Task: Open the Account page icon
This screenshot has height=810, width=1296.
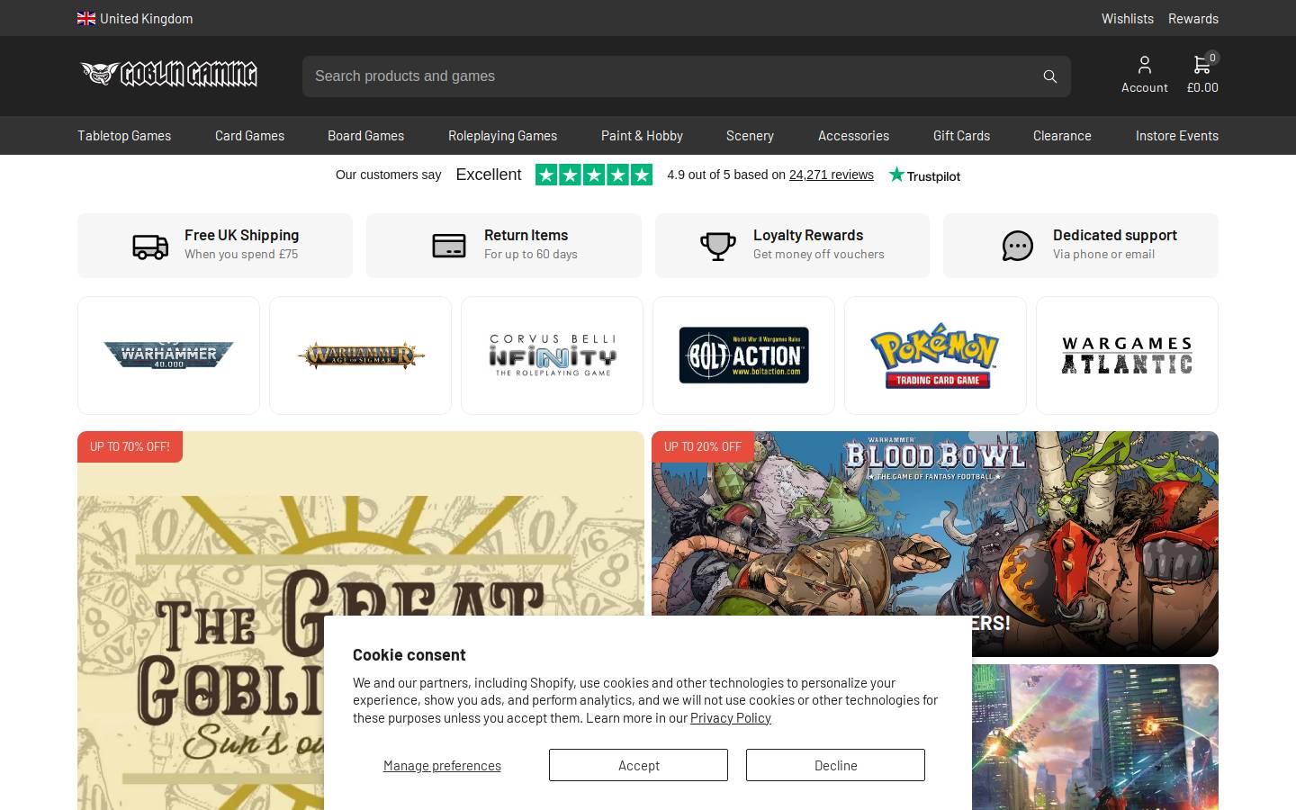Action: tap(1144, 65)
